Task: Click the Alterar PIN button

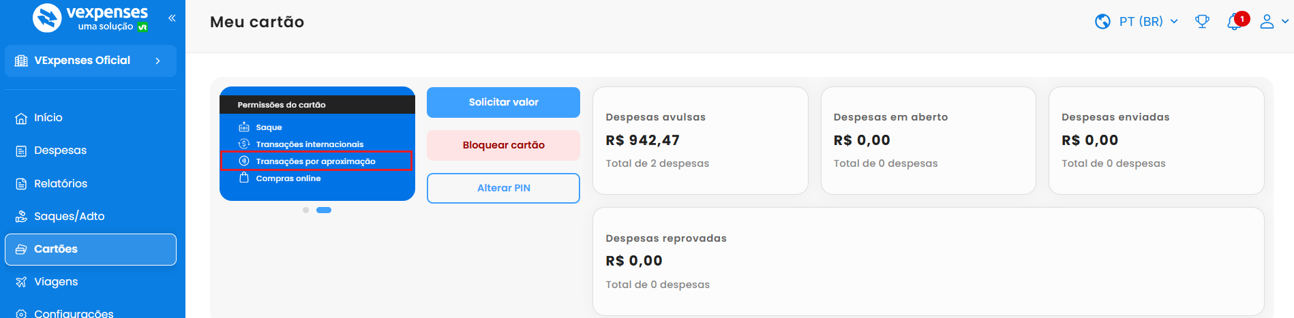Action: pyautogui.click(x=503, y=188)
